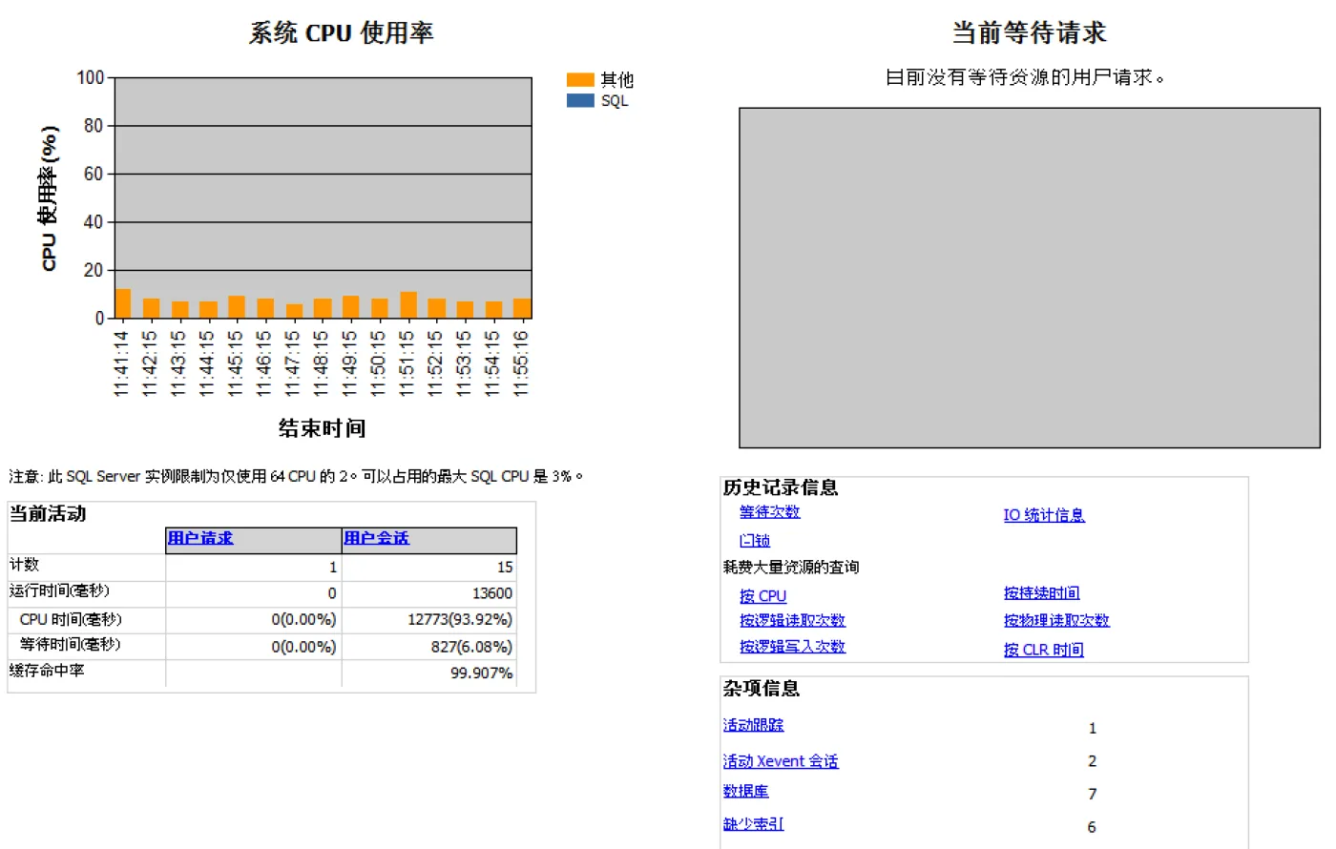Click the 历史记录信息 section heading

tap(781, 487)
